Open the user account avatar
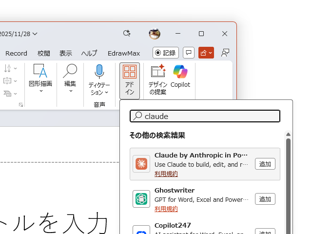Screen dimensions: 312x234 pos(155,34)
